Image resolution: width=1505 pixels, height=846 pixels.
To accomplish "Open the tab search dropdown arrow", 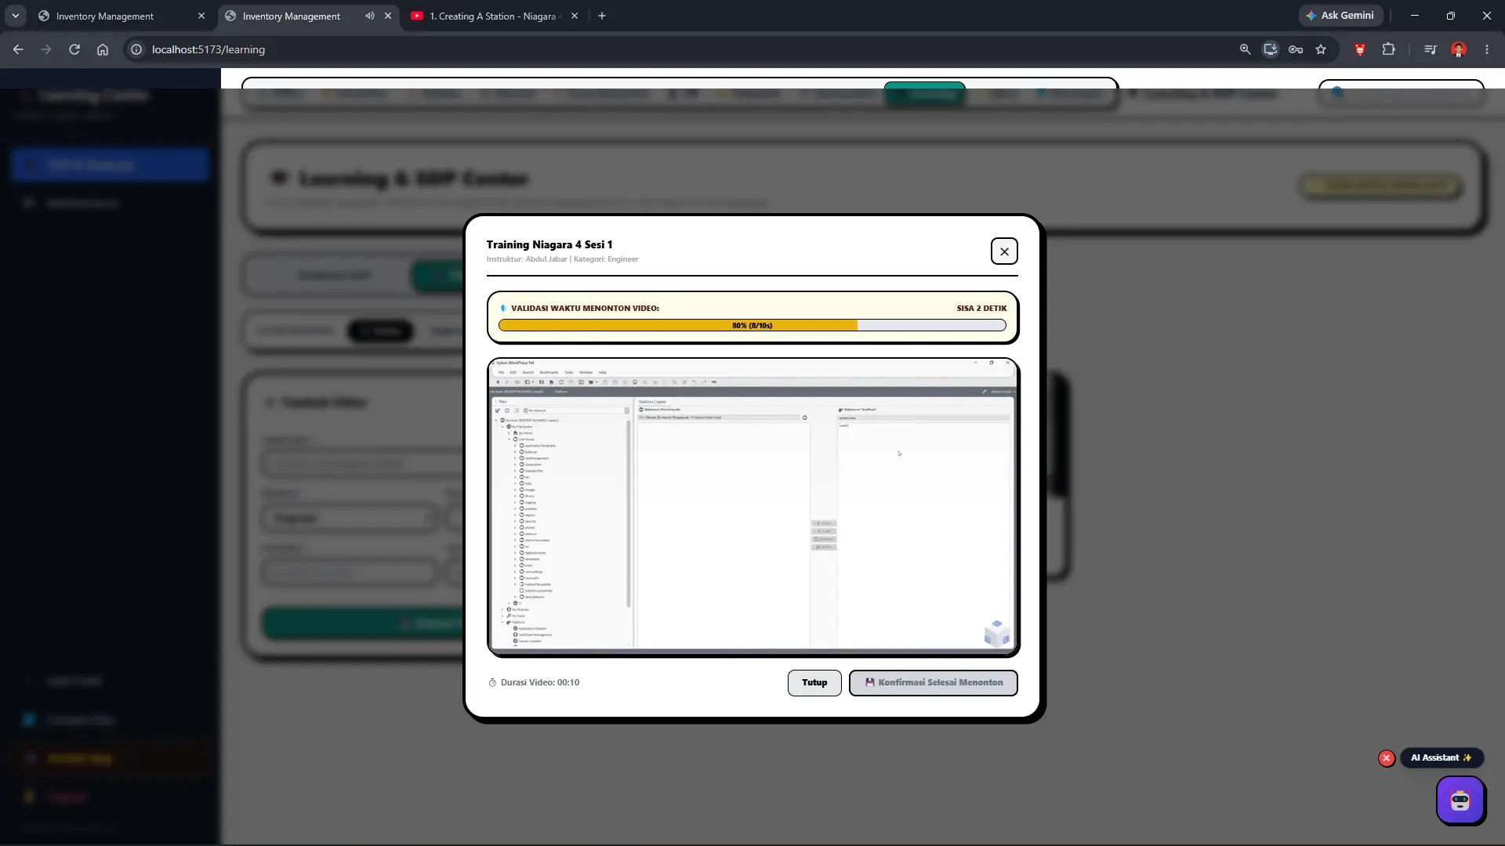I will click(16, 16).
